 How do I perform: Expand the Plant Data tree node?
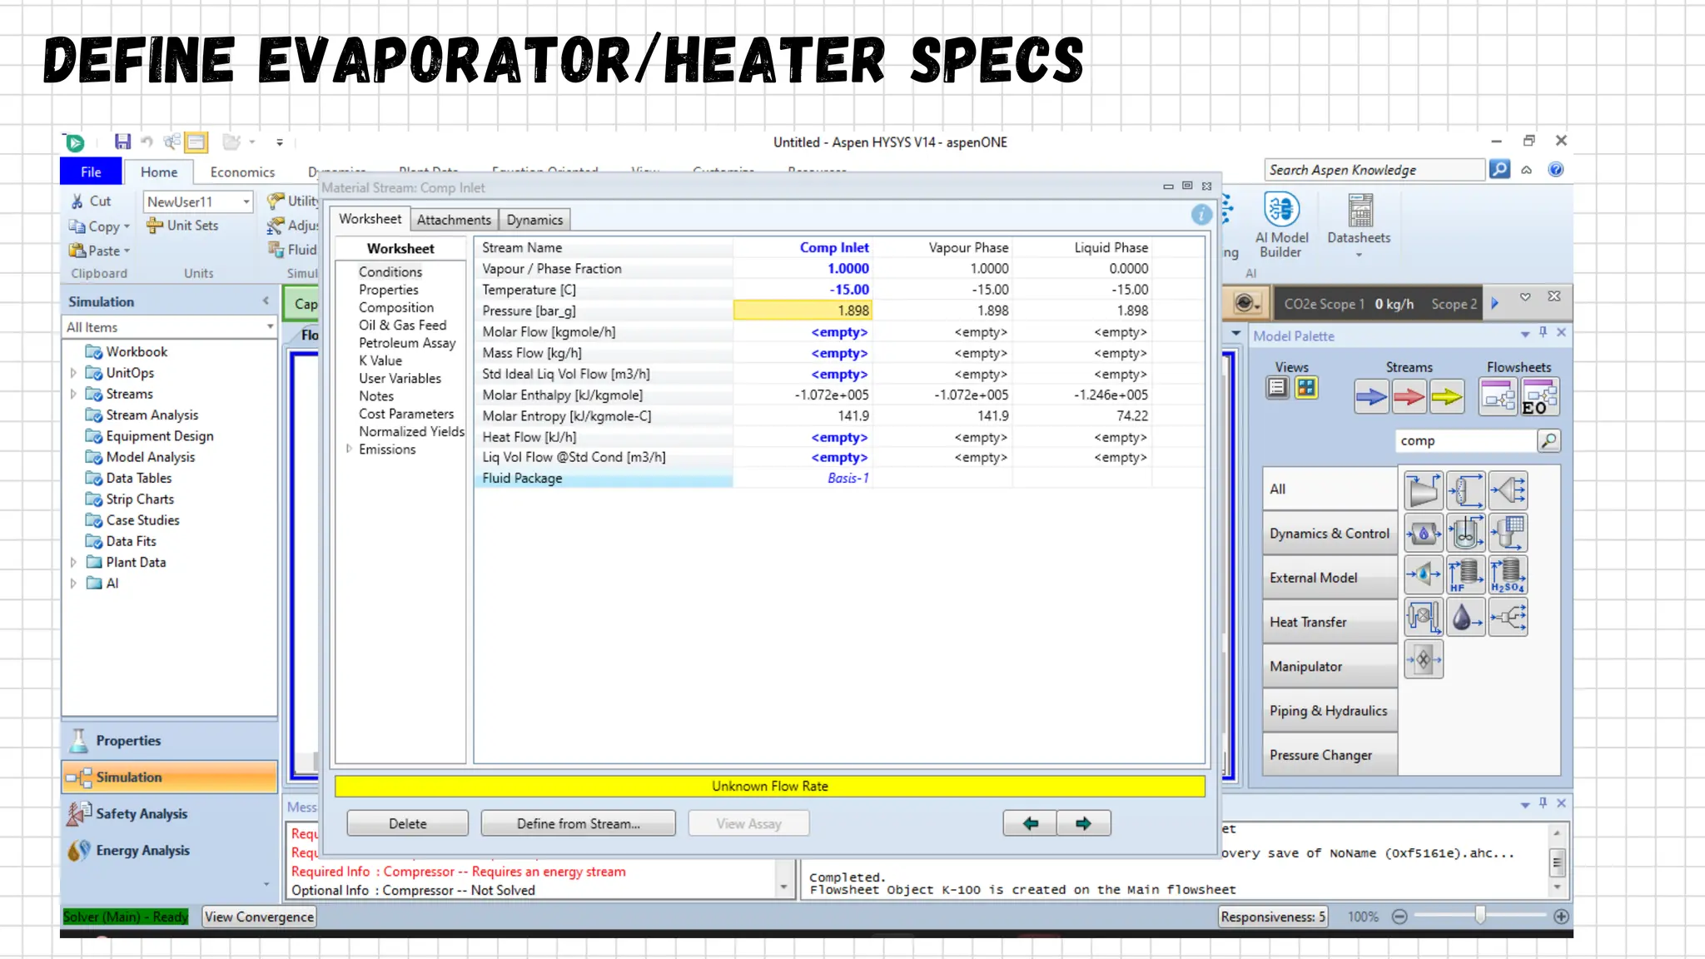point(73,562)
